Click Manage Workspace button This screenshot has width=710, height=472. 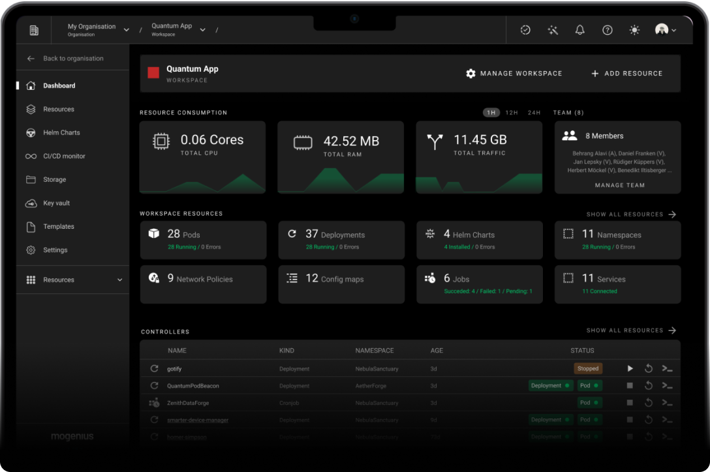514,73
